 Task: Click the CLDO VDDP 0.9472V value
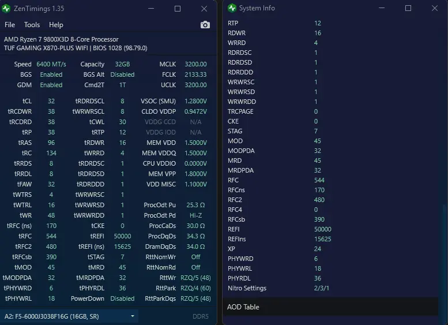(x=195, y=111)
